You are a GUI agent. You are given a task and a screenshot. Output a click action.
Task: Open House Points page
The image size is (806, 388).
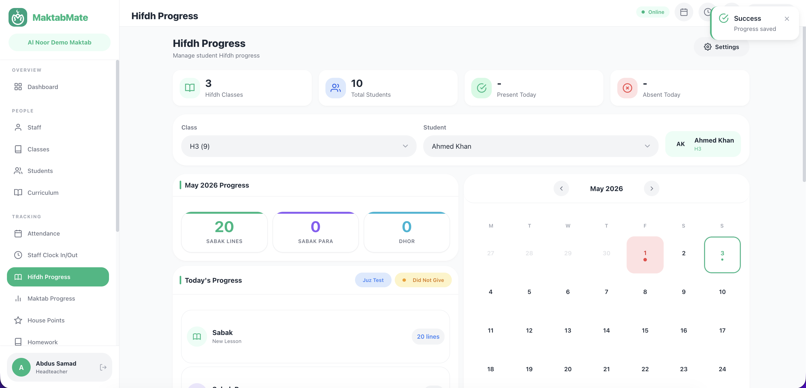(x=58, y=320)
